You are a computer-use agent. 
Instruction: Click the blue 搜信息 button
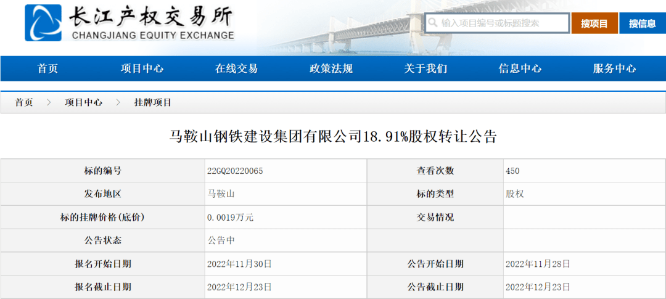click(643, 23)
